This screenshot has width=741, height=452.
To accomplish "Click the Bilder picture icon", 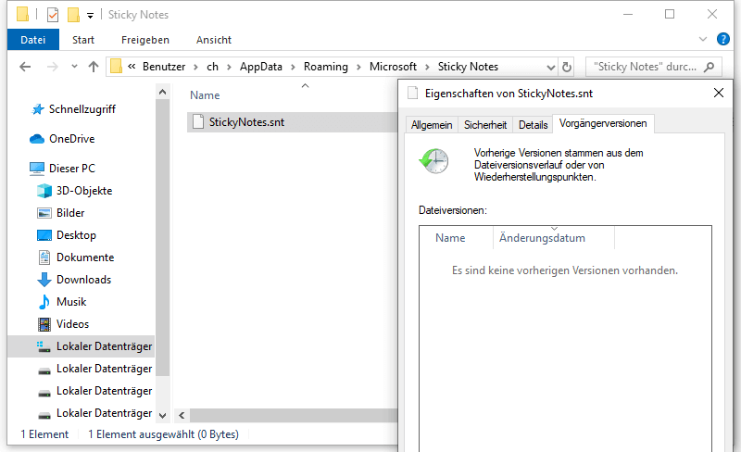I will [44, 213].
